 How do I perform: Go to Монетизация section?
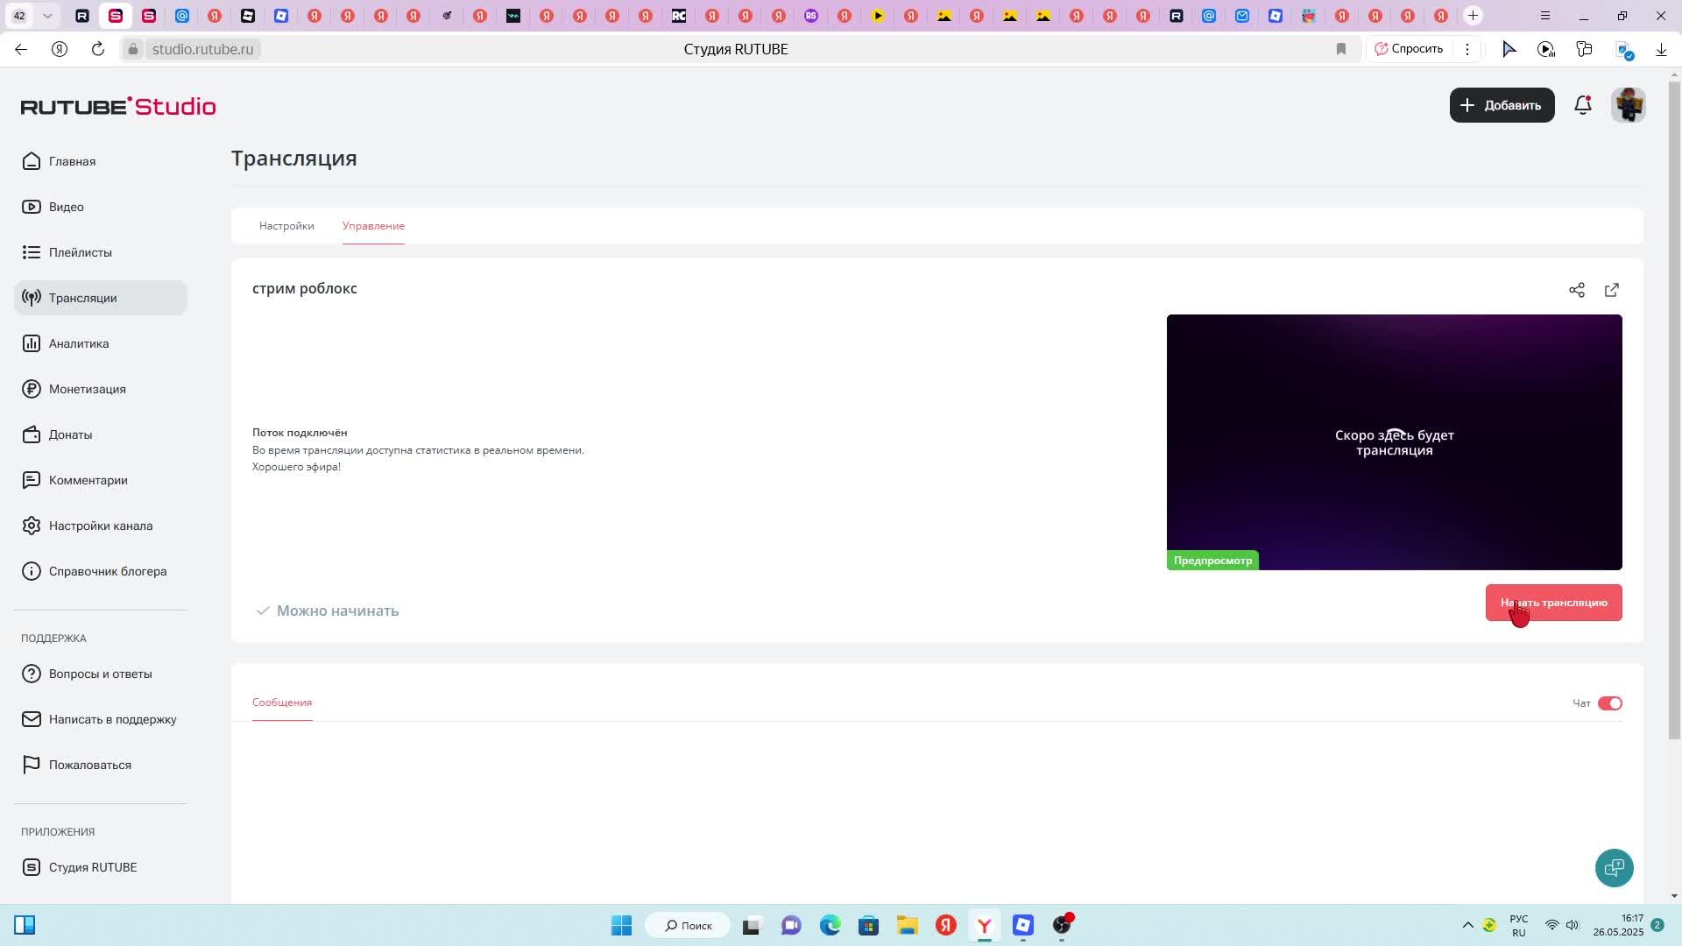coord(87,389)
